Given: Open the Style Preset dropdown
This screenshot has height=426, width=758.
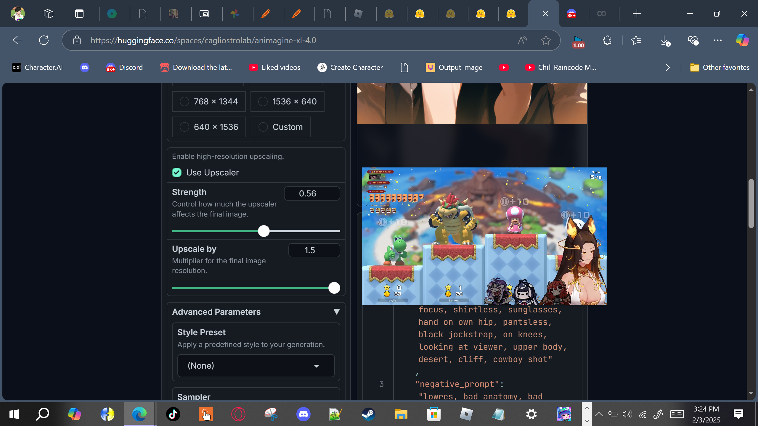Looking at the screenshot, I should click(x=256, y=366).
